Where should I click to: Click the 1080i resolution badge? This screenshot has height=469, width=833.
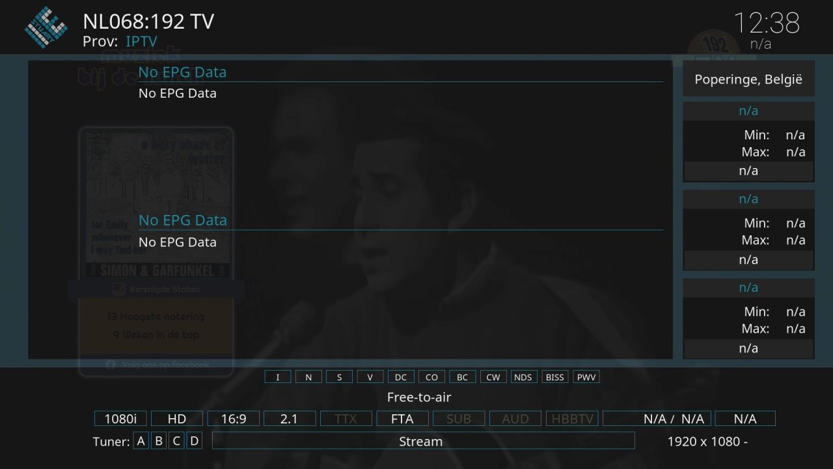click(120, 419)
